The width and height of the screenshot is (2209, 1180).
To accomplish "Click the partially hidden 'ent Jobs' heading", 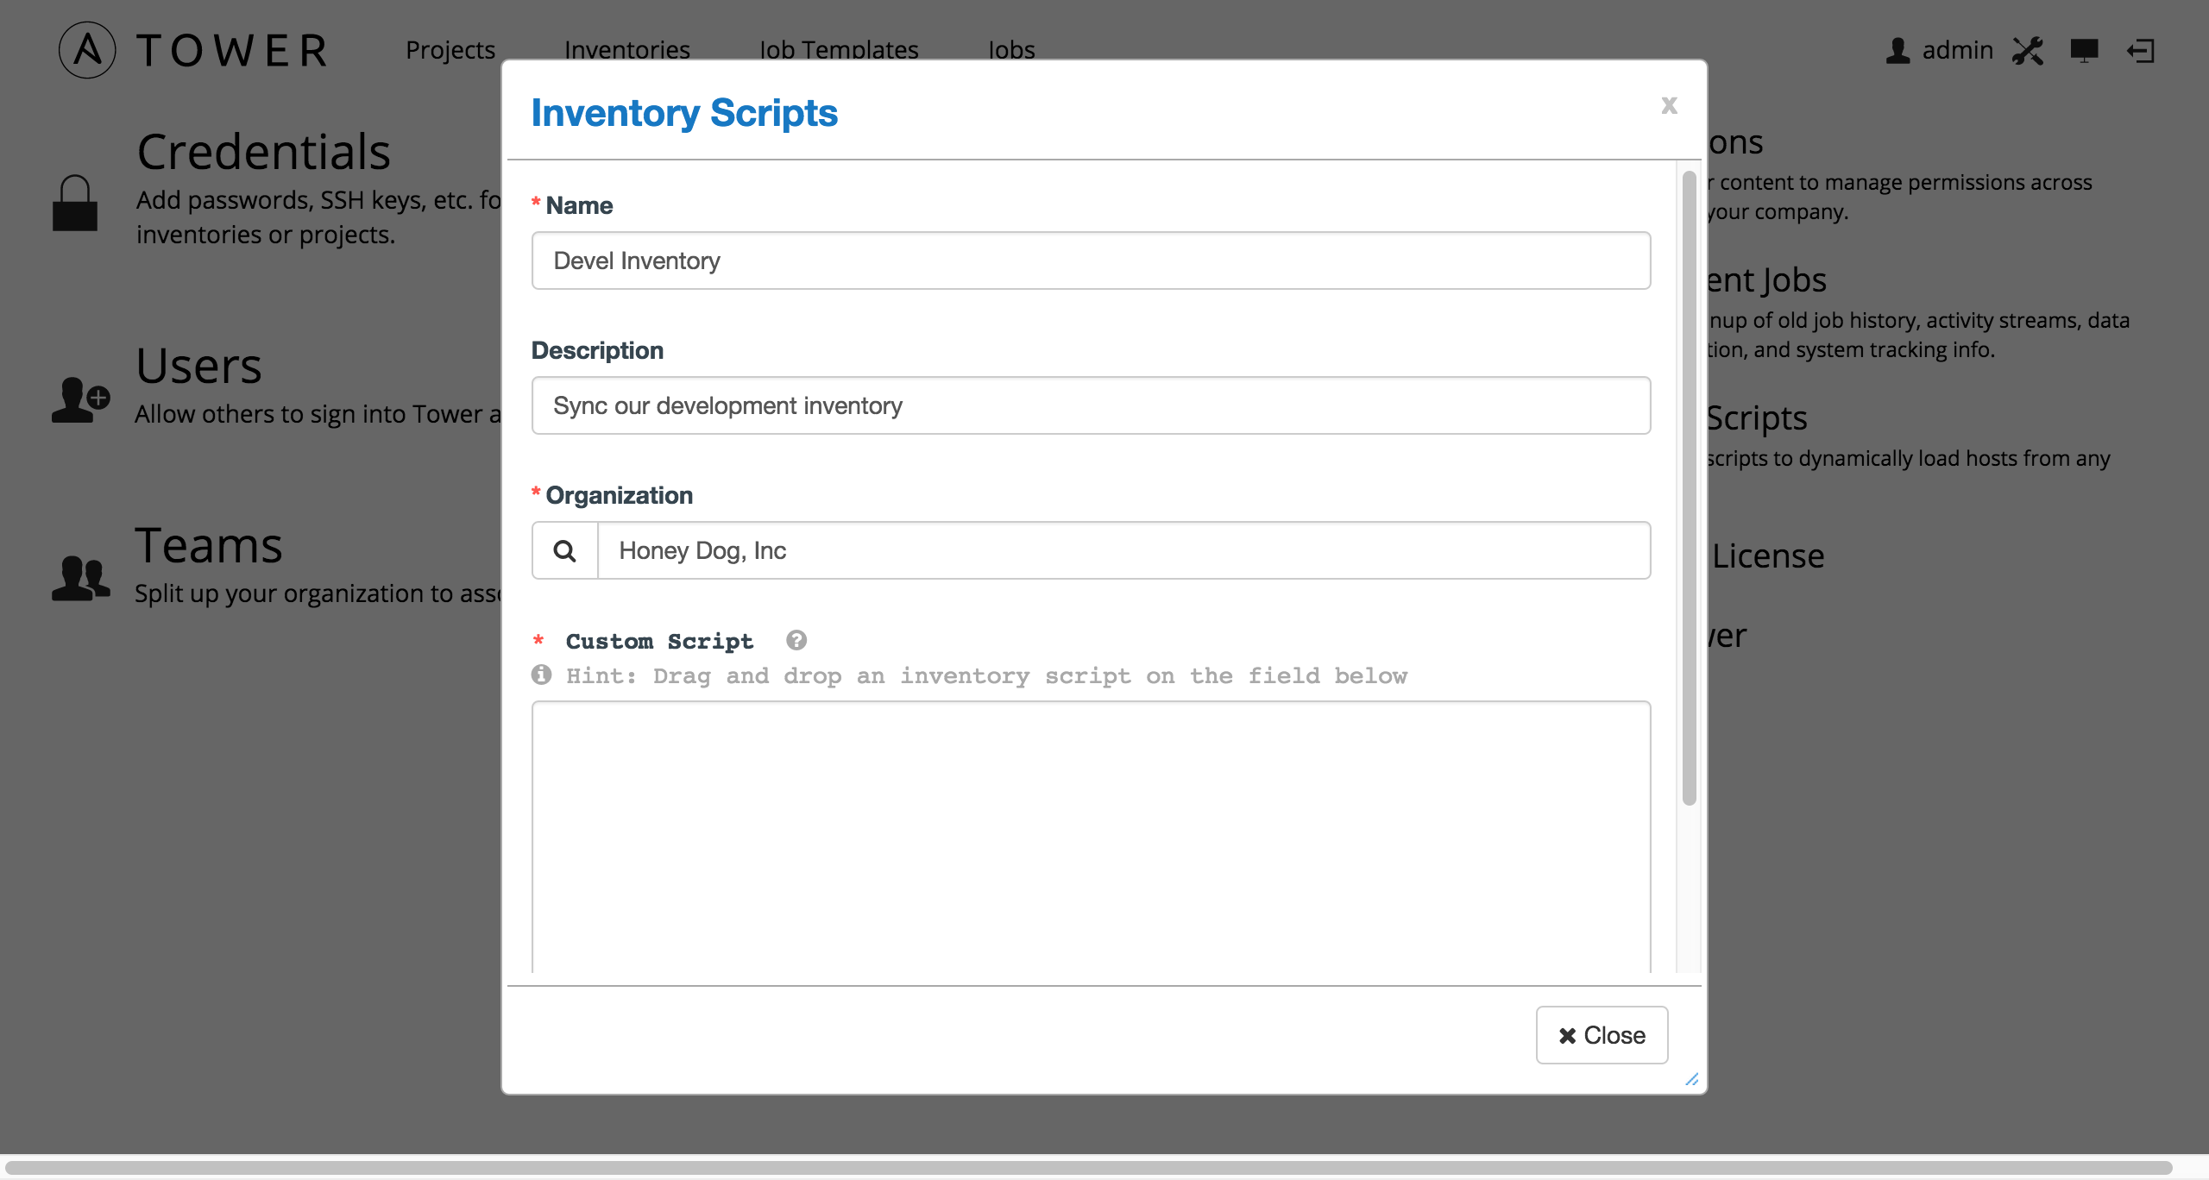I will pyautogui.click(x=1767, y=280).
